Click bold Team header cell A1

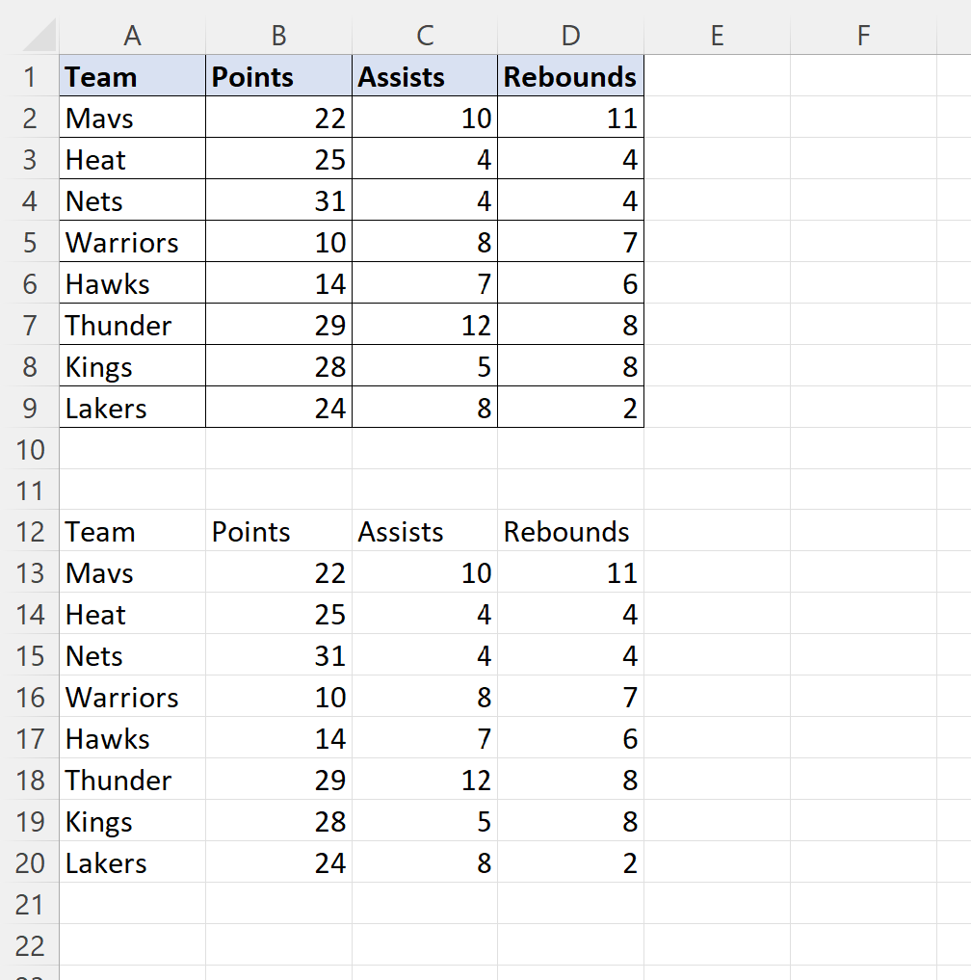point(133,77)
